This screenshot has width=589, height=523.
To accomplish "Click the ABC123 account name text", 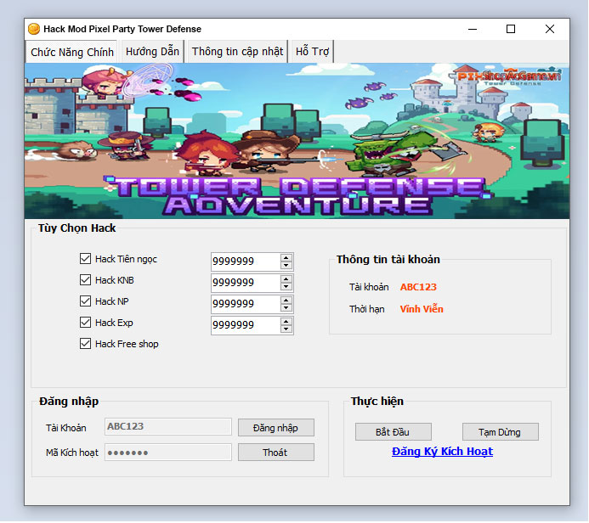I will click(418, 287).
